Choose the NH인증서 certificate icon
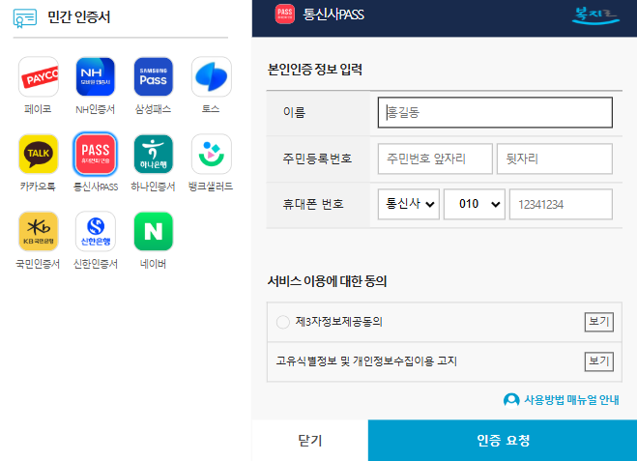Viewport: 637px width, 461px height. point(96,76)
